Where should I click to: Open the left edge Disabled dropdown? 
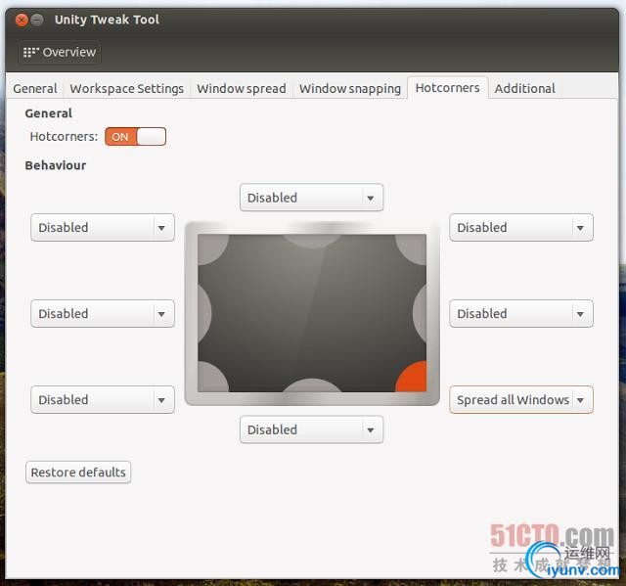(103, 314)
